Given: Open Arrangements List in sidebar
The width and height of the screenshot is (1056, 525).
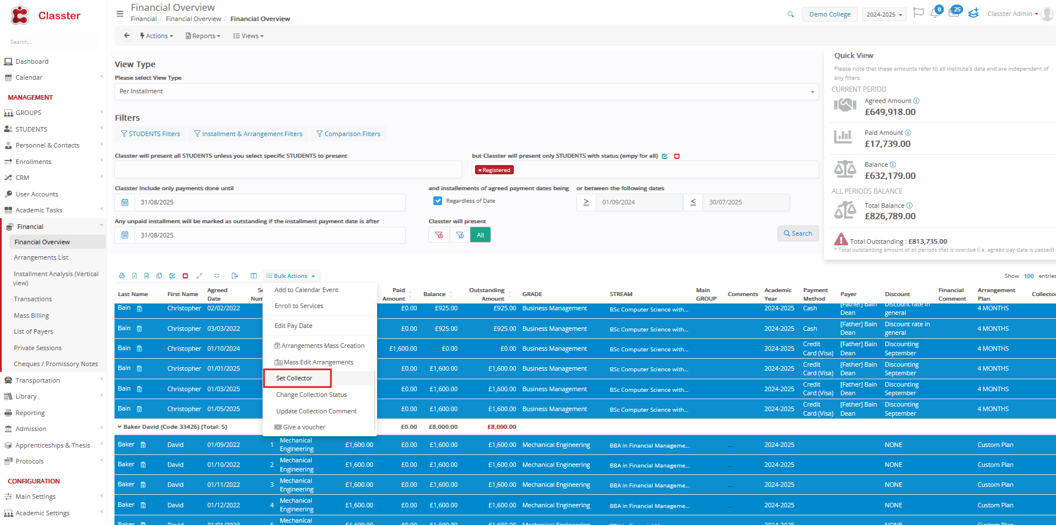Looking at the screenshot, I should (41, 258).
